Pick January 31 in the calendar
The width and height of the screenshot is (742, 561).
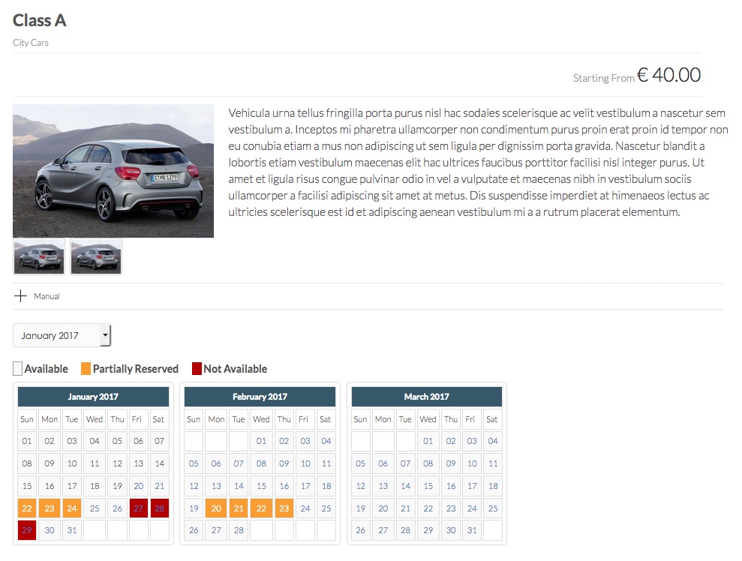[x=72, y=530]
